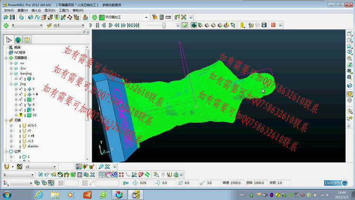Toggle checkbox of toolpath 4

point(21,79)
